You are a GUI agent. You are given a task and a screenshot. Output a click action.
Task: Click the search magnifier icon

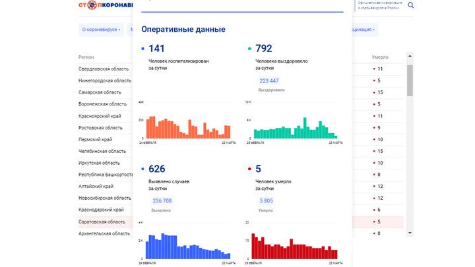pyautogui.click(x=411, y=6)
